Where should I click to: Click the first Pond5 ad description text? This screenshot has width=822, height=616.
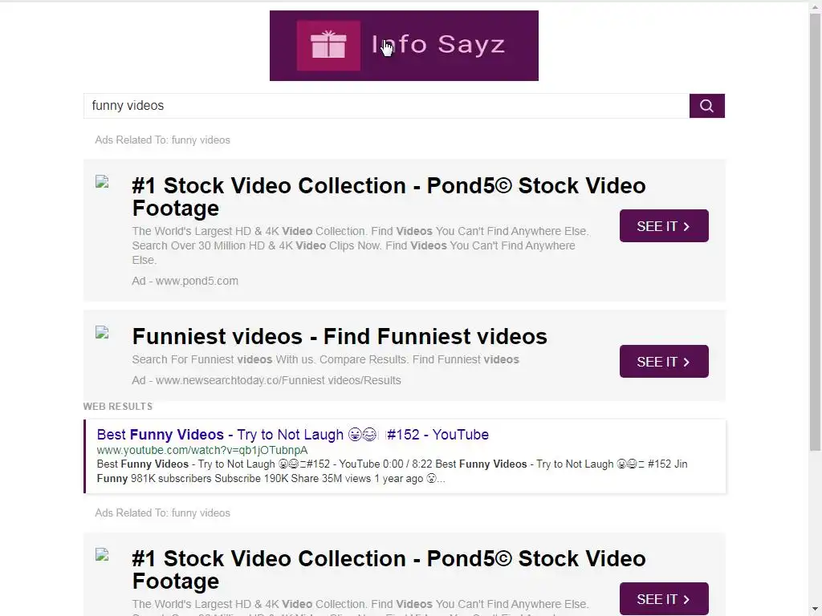[x=360, y=245]
